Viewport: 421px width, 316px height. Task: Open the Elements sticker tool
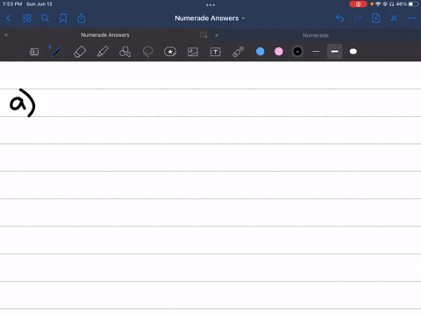point(170,52)
